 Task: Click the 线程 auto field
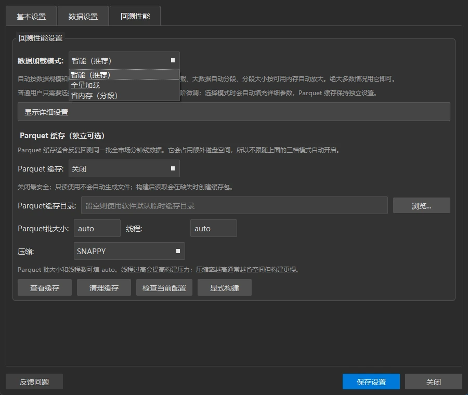(x=213, y=229)
